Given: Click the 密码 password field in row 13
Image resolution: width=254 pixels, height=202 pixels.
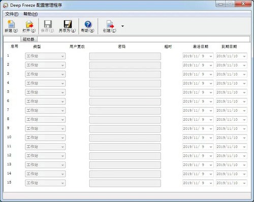Looking at the screenshot, I should point(125,165).
